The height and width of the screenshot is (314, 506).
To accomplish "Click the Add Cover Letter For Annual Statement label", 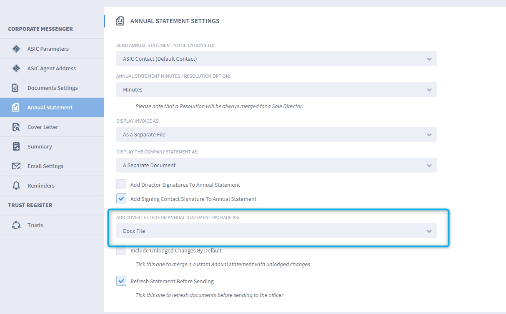I will (x=178, y=218).
